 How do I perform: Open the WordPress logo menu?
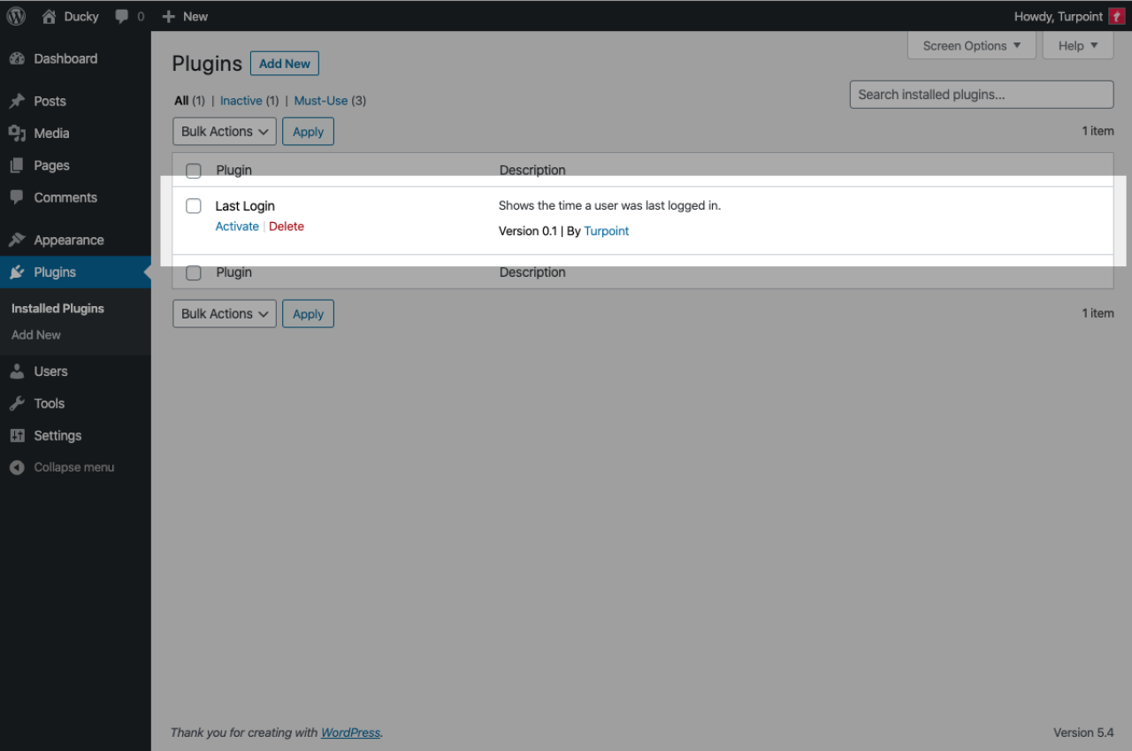pyautogui.click(x=16, y=16)
